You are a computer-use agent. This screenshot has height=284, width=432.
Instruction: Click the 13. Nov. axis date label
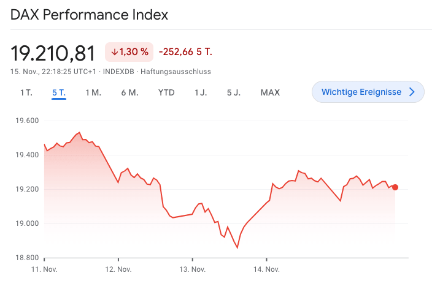click(x=192, y=269)
